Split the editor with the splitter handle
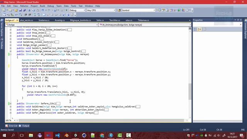Image resolution: width=247 pixels, height=139 pixels. point(190,28)
